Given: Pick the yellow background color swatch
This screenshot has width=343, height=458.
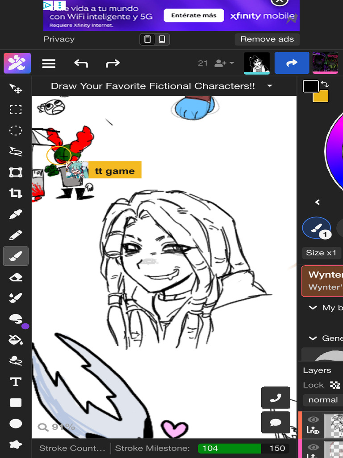Looking at the screenshot, I should [321, 96].
